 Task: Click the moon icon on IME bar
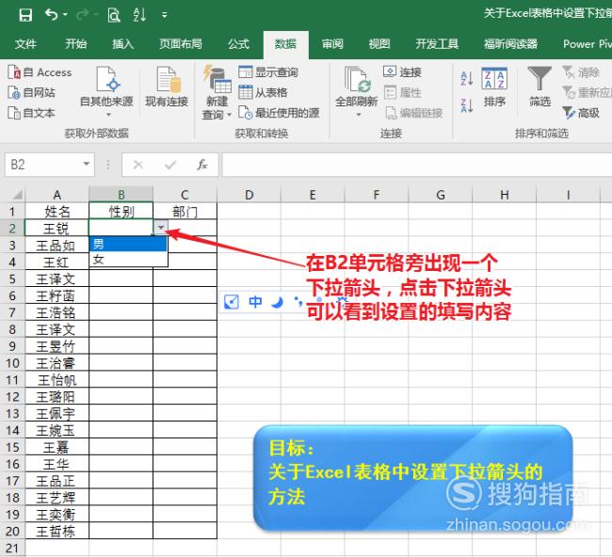[x=277, y=302]
